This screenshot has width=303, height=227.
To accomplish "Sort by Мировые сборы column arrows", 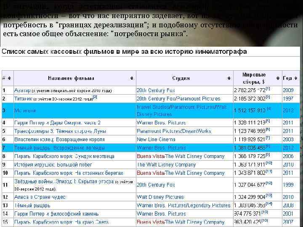I will point(278,78).
